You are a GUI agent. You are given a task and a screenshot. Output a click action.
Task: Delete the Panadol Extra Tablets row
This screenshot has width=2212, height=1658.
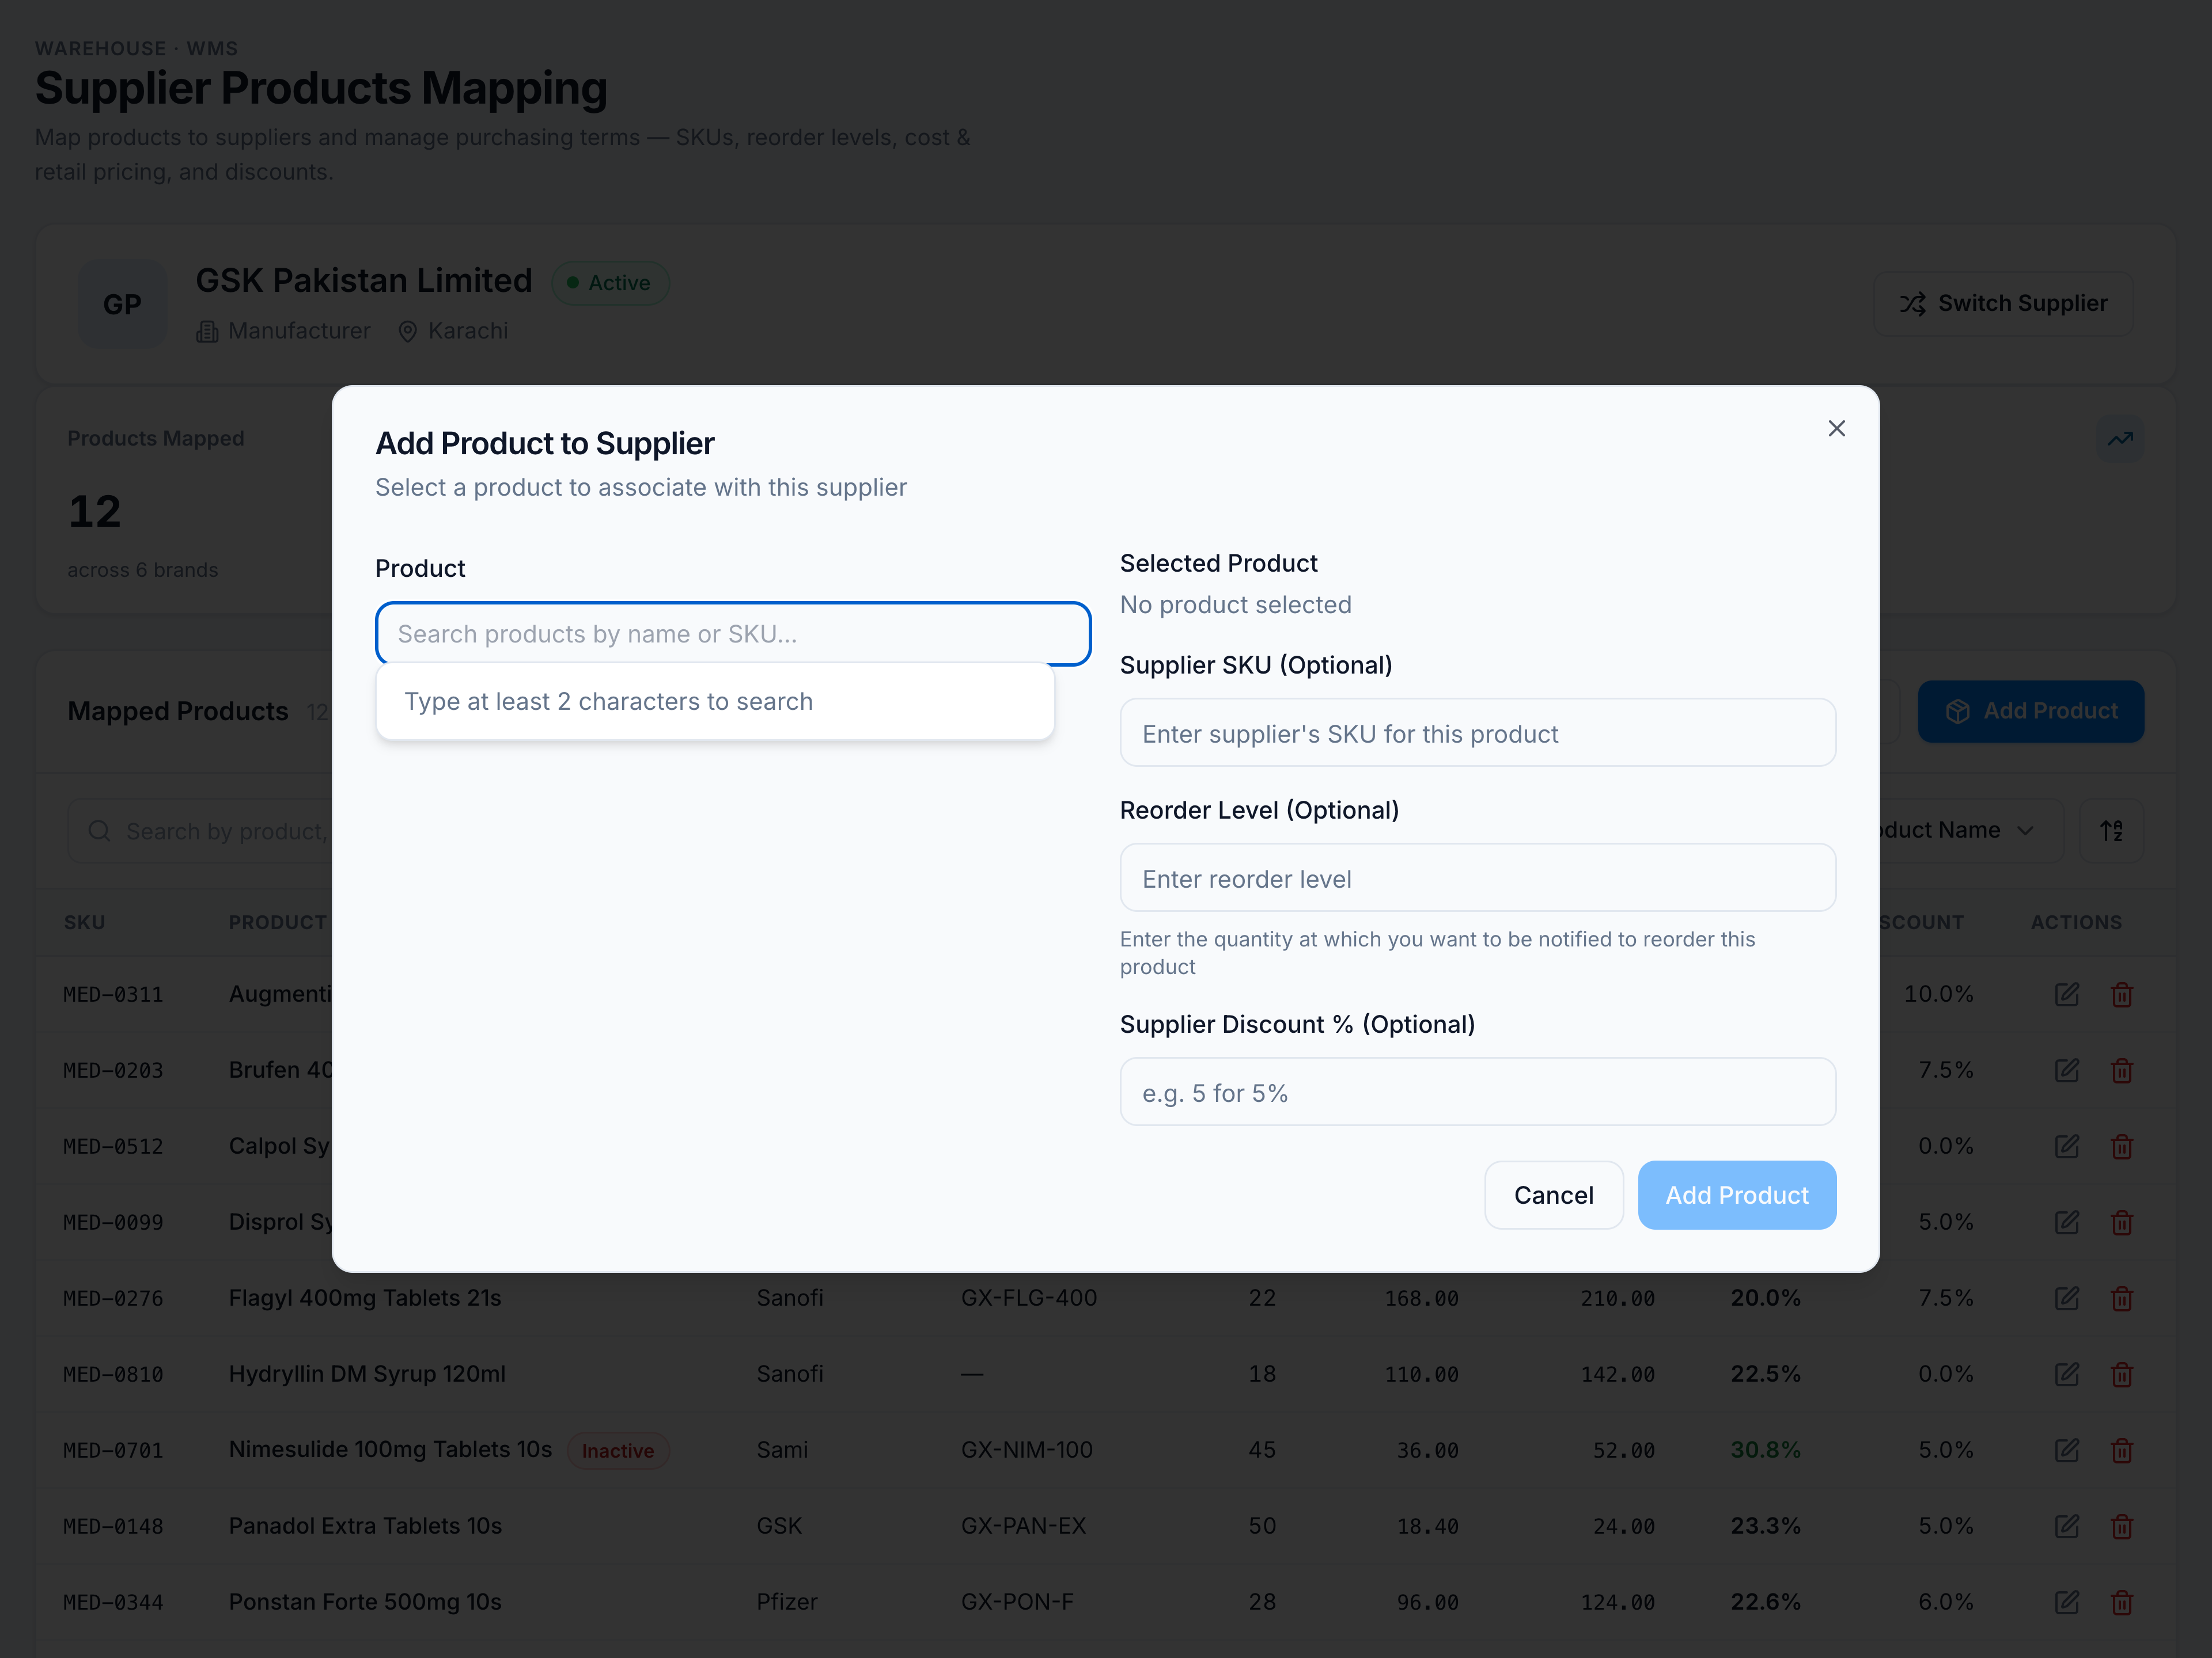[2121, 1526]
